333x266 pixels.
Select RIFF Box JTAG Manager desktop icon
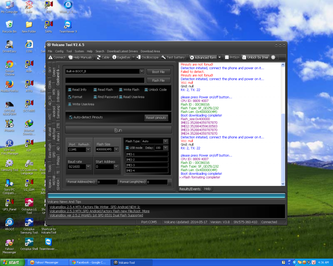pyautogui.click(x=9, y=147)
